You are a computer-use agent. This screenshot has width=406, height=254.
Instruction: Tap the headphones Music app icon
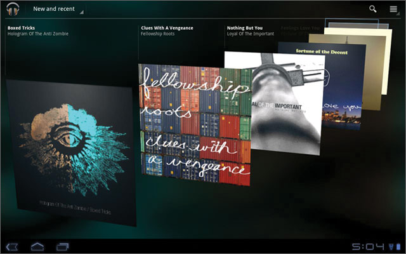click(13, 9)
